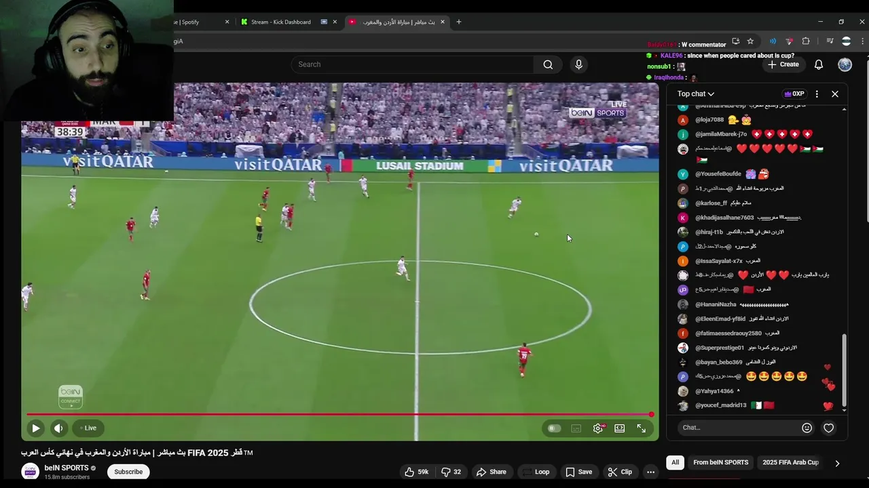Toggle Loop for the video
The height and width of the screenshot is (488, 869).
[535, 472]
